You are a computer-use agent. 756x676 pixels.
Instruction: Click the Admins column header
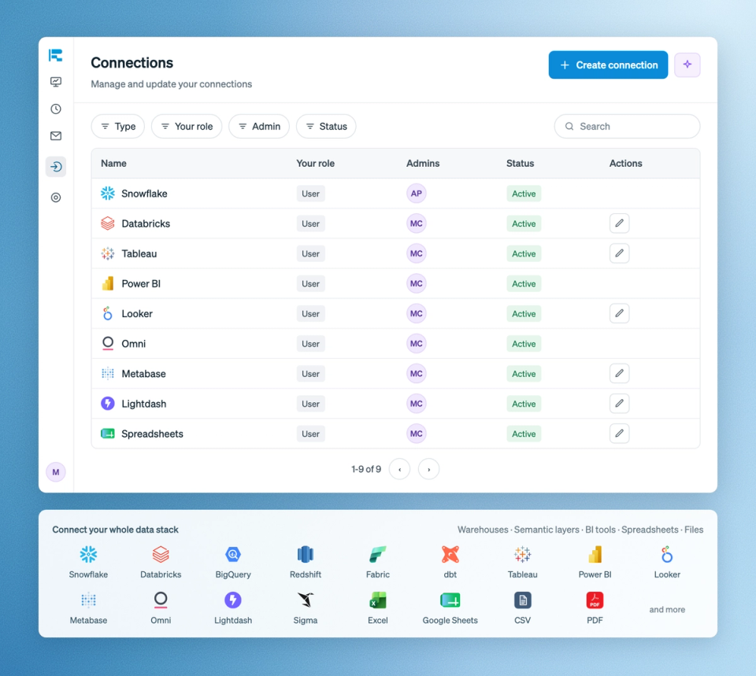(x=423, y=164)
